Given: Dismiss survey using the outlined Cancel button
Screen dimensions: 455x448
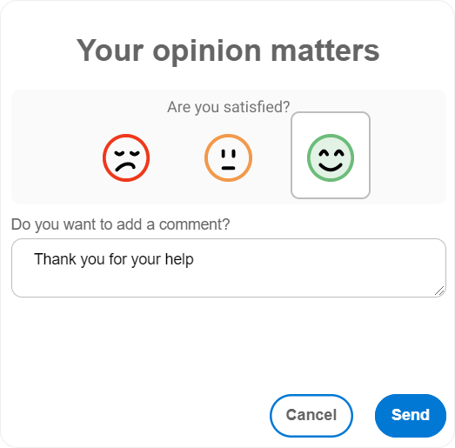Looking at the screenshot, I should (x=311, y=416).
